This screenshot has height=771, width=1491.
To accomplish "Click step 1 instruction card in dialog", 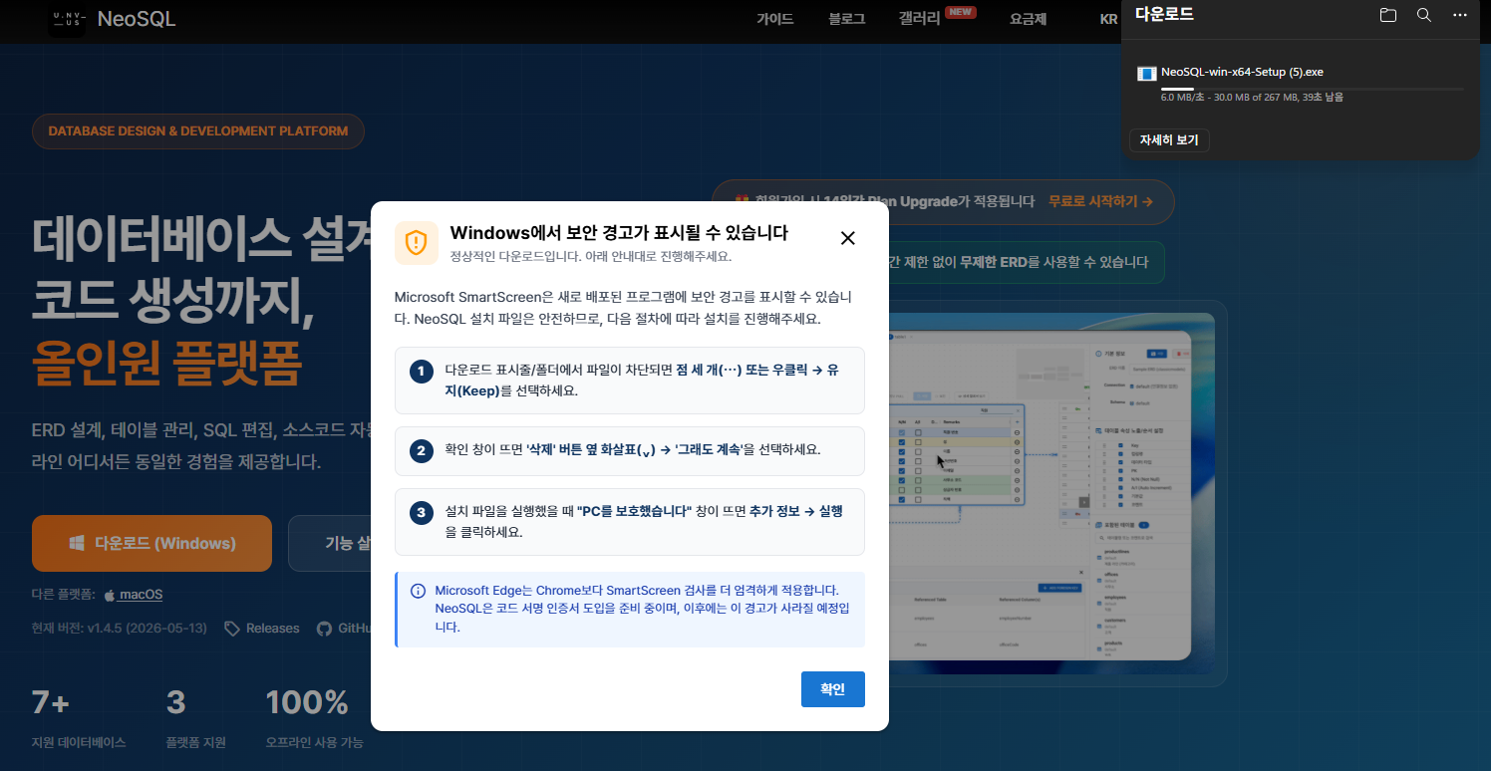I will pos(630,381).
